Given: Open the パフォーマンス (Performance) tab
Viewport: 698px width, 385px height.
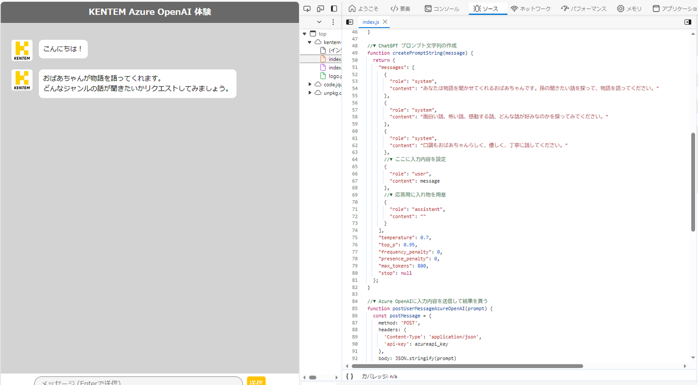Looking at the screenshot, I should (x=584, y=9).
